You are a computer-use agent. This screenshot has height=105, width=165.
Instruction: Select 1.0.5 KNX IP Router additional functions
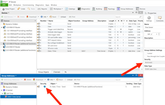21,44
